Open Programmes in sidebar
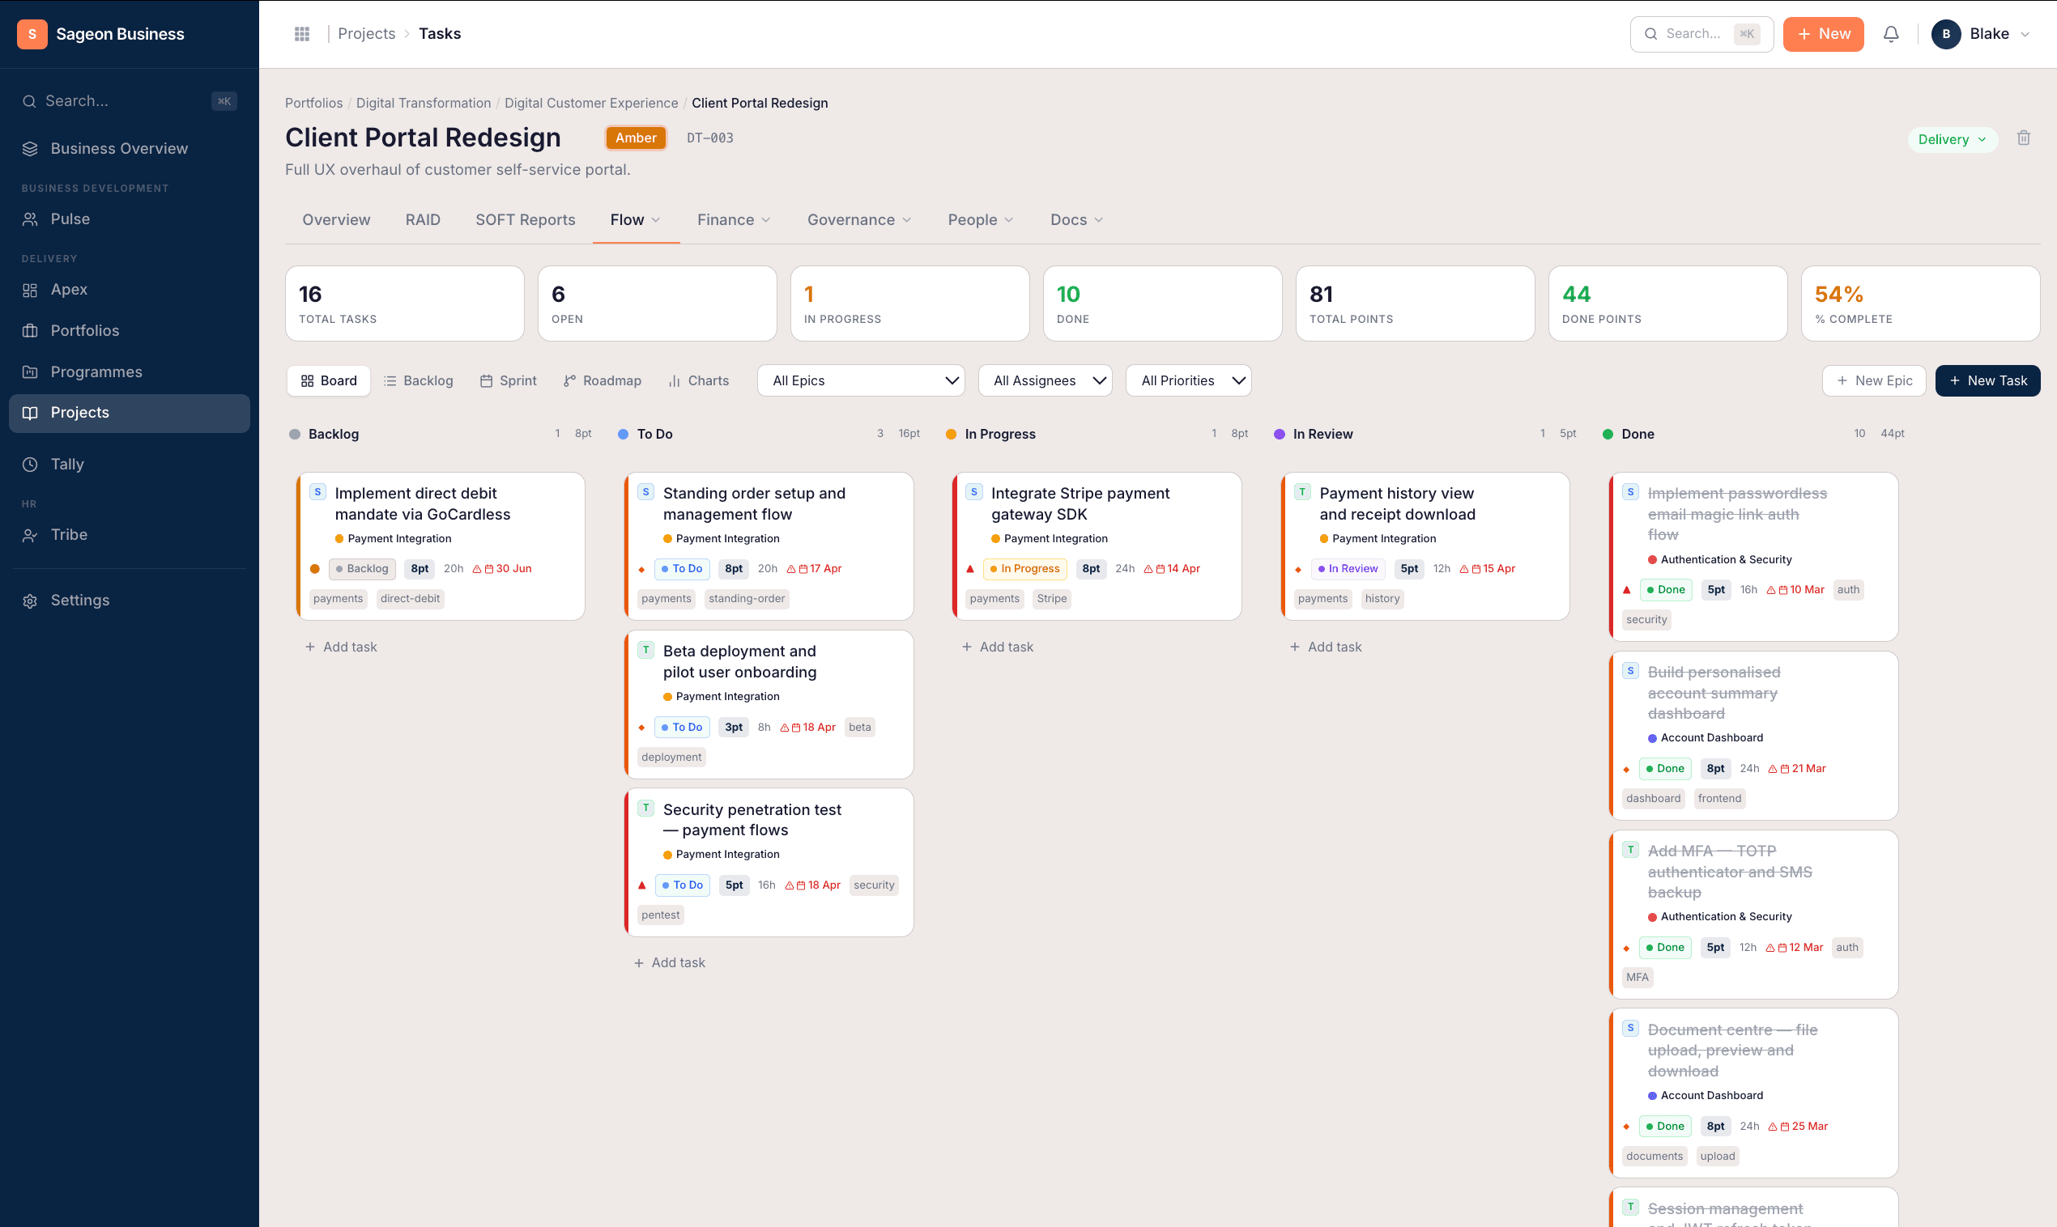This screenshot has height=1227, width=2057. tap(129, 372)
